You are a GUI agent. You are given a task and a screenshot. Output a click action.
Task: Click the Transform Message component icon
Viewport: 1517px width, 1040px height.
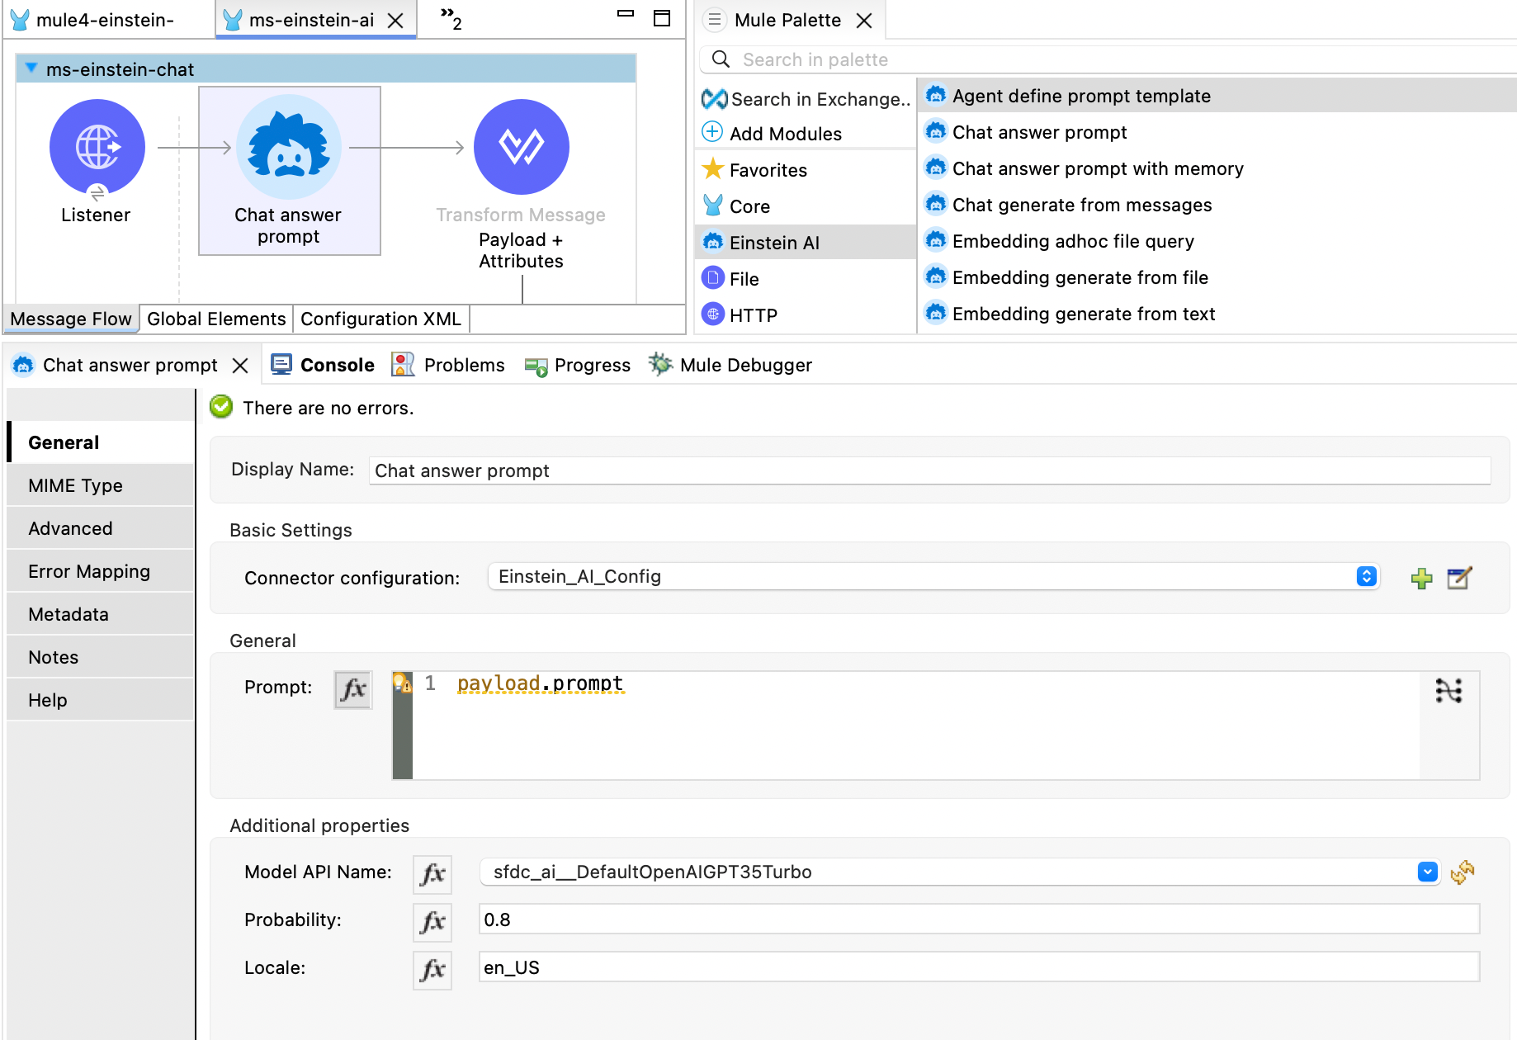click(521, 148)
